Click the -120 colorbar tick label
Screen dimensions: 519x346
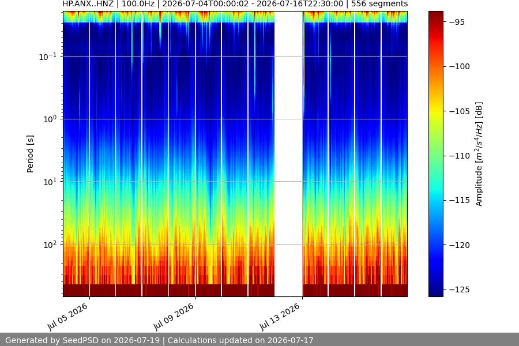[460, 245]
